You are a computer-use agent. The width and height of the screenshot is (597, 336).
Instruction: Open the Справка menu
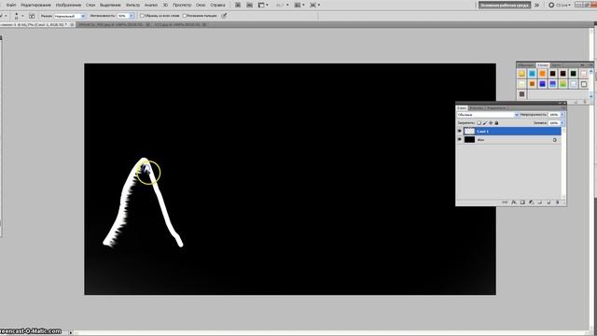(217, 6)
